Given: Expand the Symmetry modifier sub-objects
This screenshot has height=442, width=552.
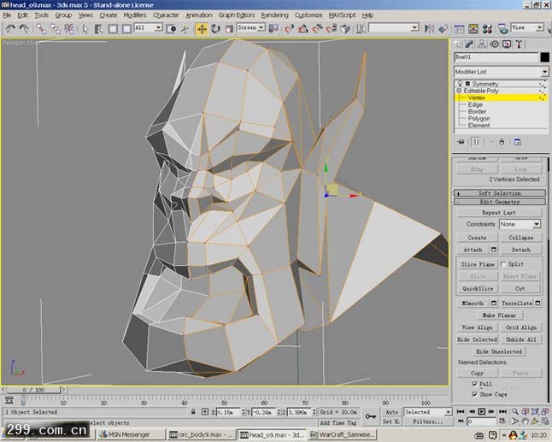Looking at the screenshot, I should tap(467, 84).
